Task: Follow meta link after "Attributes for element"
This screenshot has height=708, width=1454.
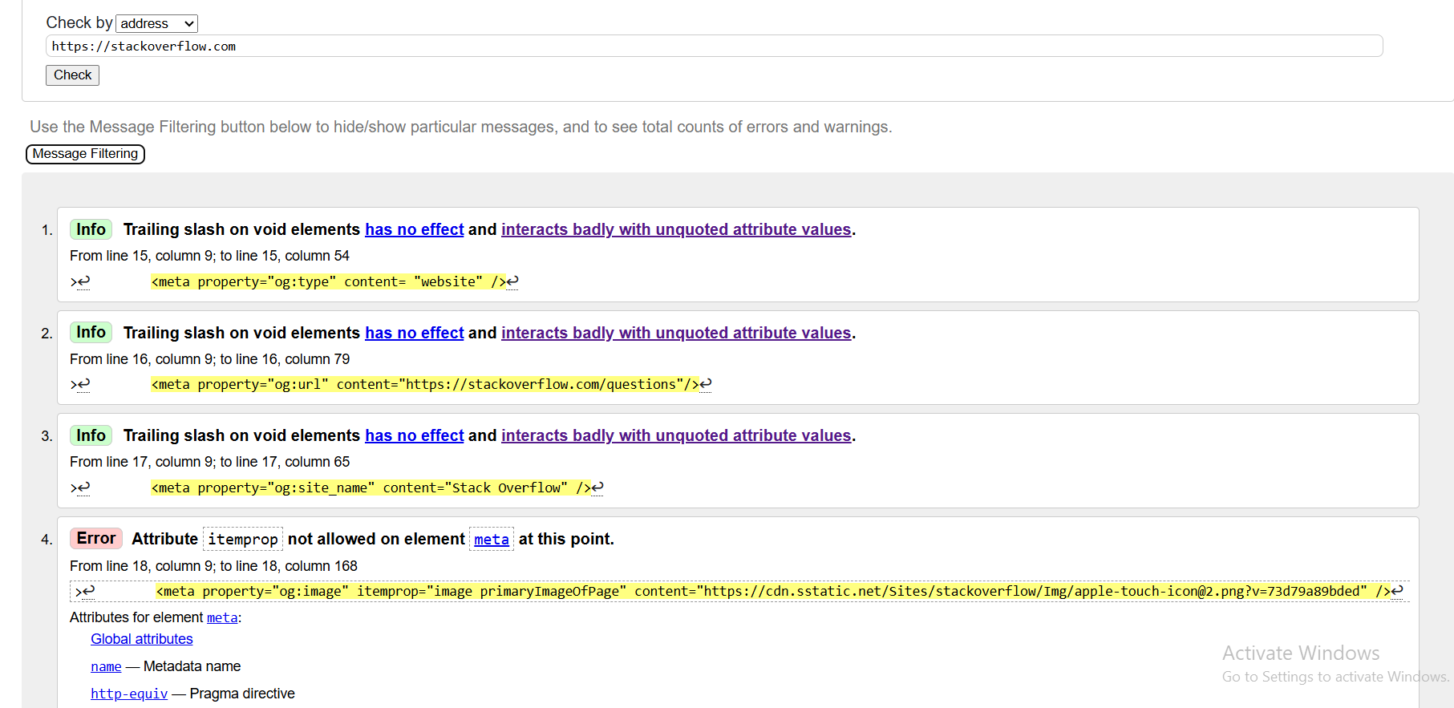Action: click(222, 617)
